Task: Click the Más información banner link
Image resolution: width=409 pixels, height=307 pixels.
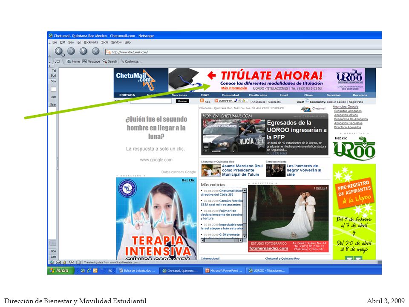Action: (234, 88)
